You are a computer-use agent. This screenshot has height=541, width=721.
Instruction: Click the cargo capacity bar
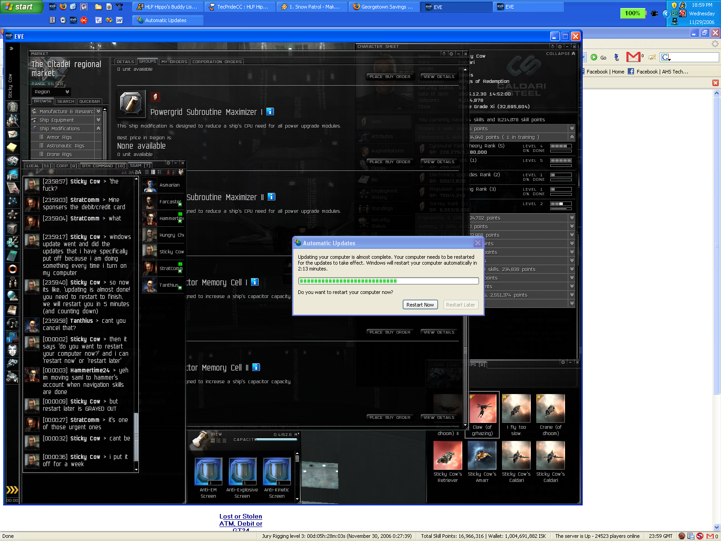(278, 440)
